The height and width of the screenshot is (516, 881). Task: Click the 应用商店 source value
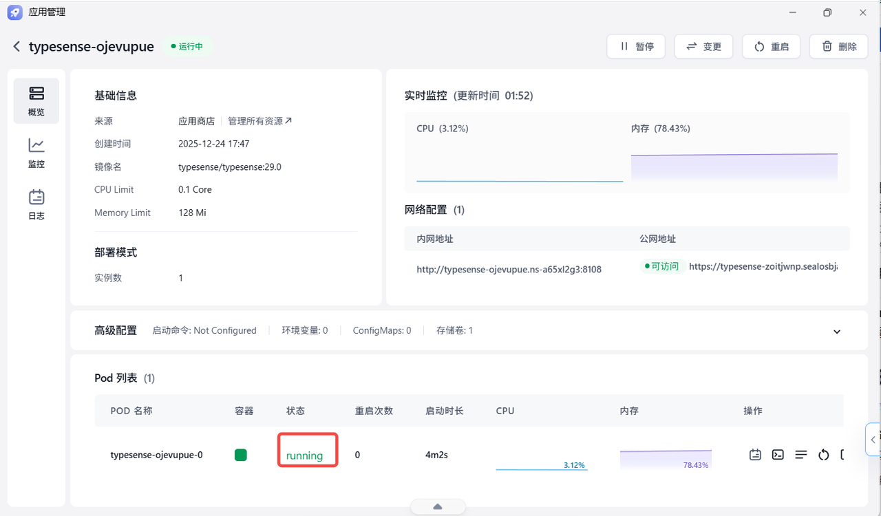pyautogui.click(x=196, y=121)
